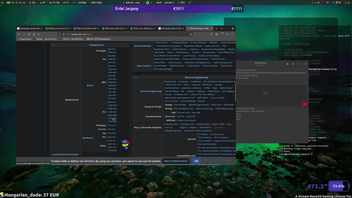Click the 17.1 GB memory indicator
Screen dimensions: 352x198
click(x=54, y=2)
